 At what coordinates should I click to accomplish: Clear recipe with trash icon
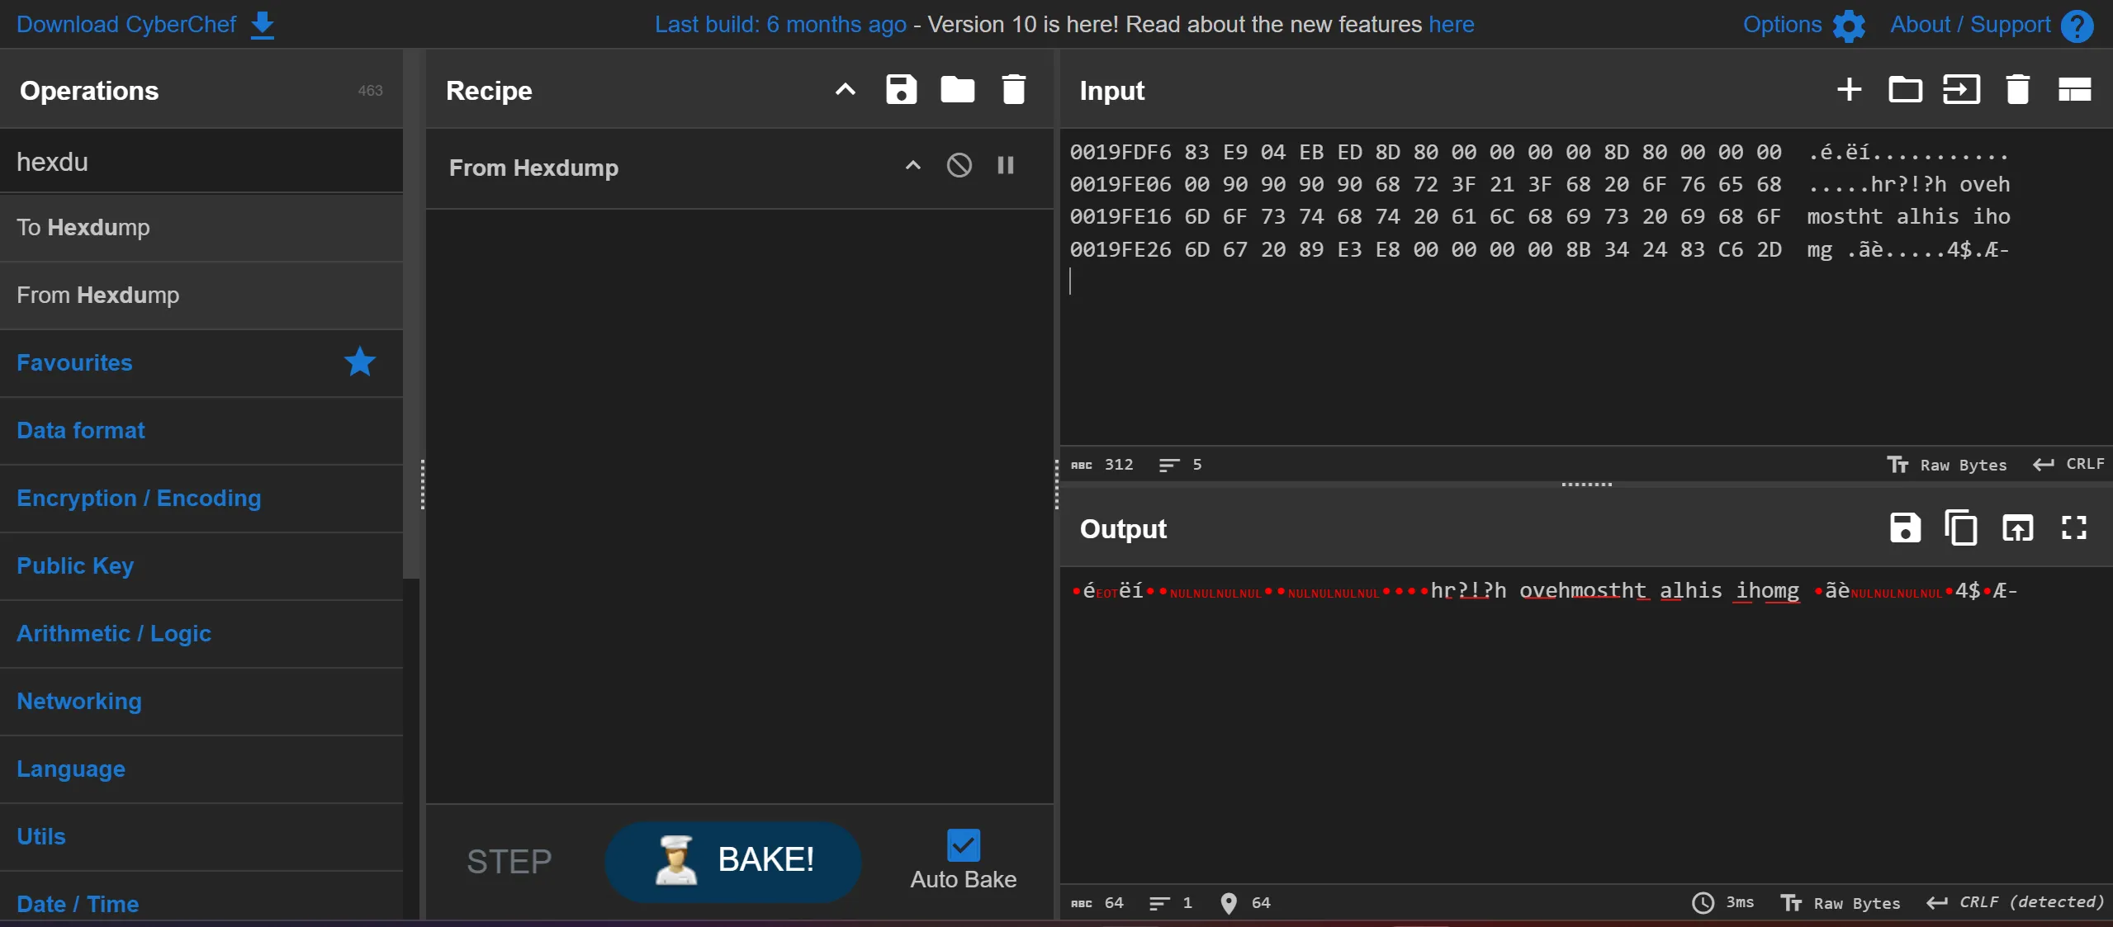1013,89
